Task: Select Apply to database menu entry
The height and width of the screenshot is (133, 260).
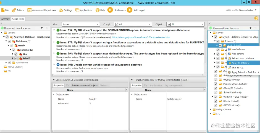Action: coord(243,63)
